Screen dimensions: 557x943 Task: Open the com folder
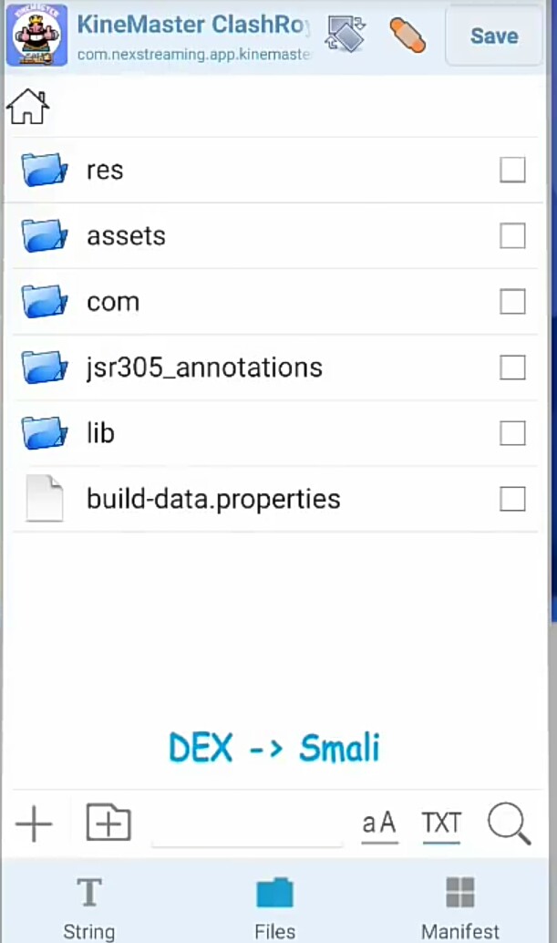pyautogui.click(x=113, y=302)
